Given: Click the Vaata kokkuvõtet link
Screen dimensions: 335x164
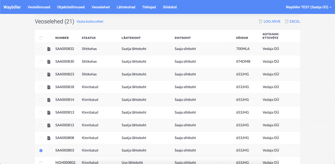Looking at the screenshot, I should 90,21.
